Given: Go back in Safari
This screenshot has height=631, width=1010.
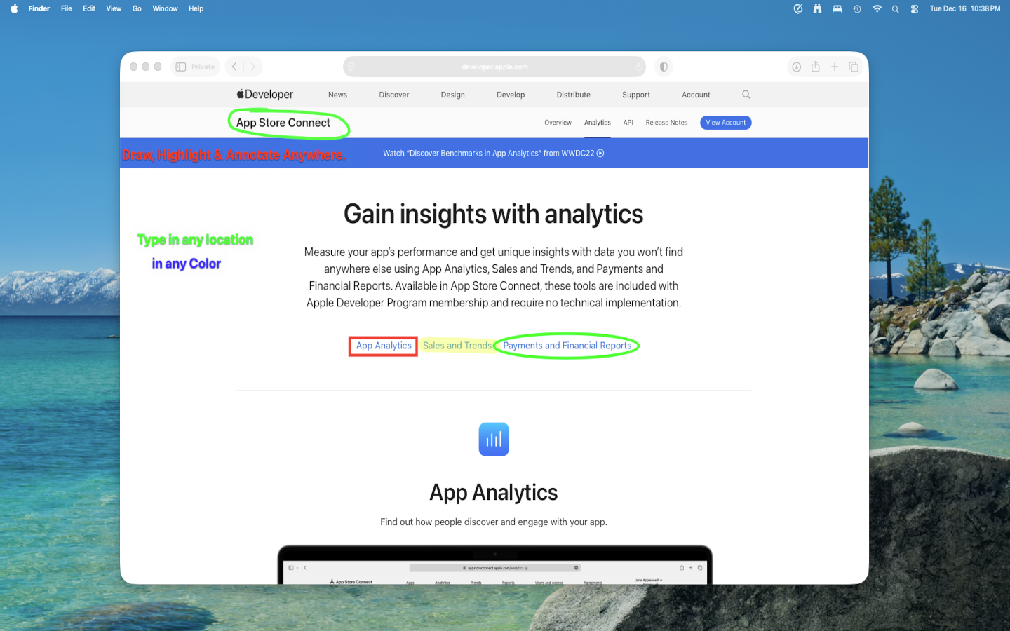Looking at the screenshot, I should click(x=234, y=67).
